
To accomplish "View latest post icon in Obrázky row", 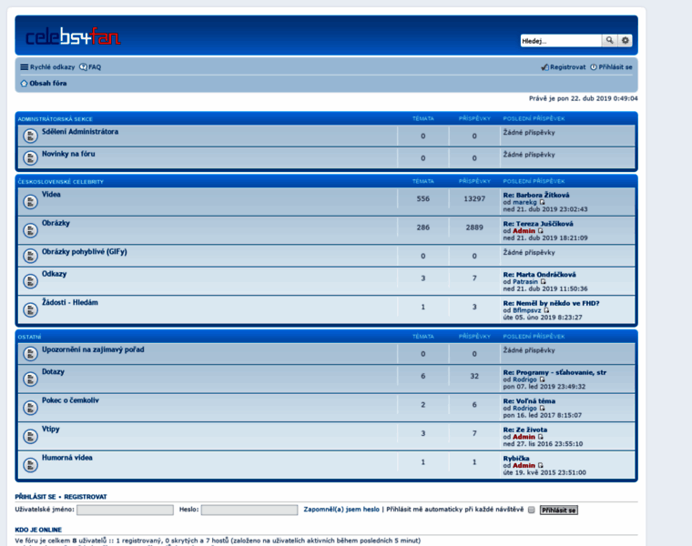I will 541,230.
